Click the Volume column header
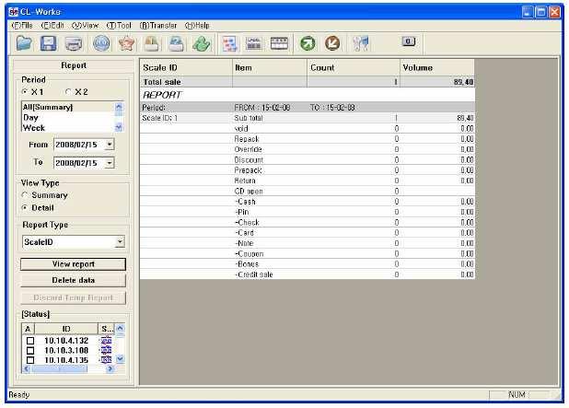Image resolution: width=569 pixels, height=408 pixels. tap(437, 68)
